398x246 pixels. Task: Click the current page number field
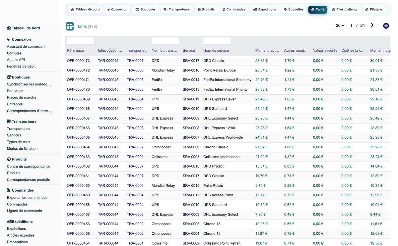pyautogui.click(x=351, y=25)
